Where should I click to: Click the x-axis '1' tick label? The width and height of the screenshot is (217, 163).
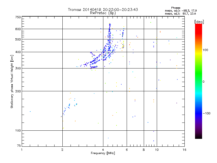pyautogui.click(x=22, y=150)
